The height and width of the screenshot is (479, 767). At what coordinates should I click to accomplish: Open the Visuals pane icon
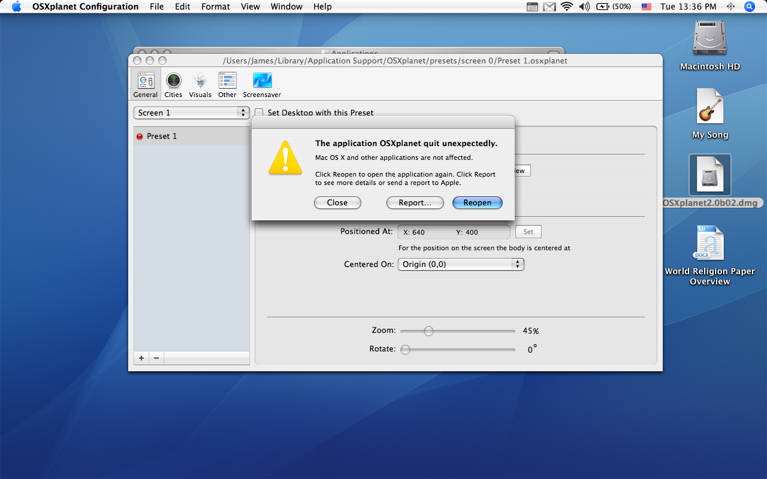point(200,84)
